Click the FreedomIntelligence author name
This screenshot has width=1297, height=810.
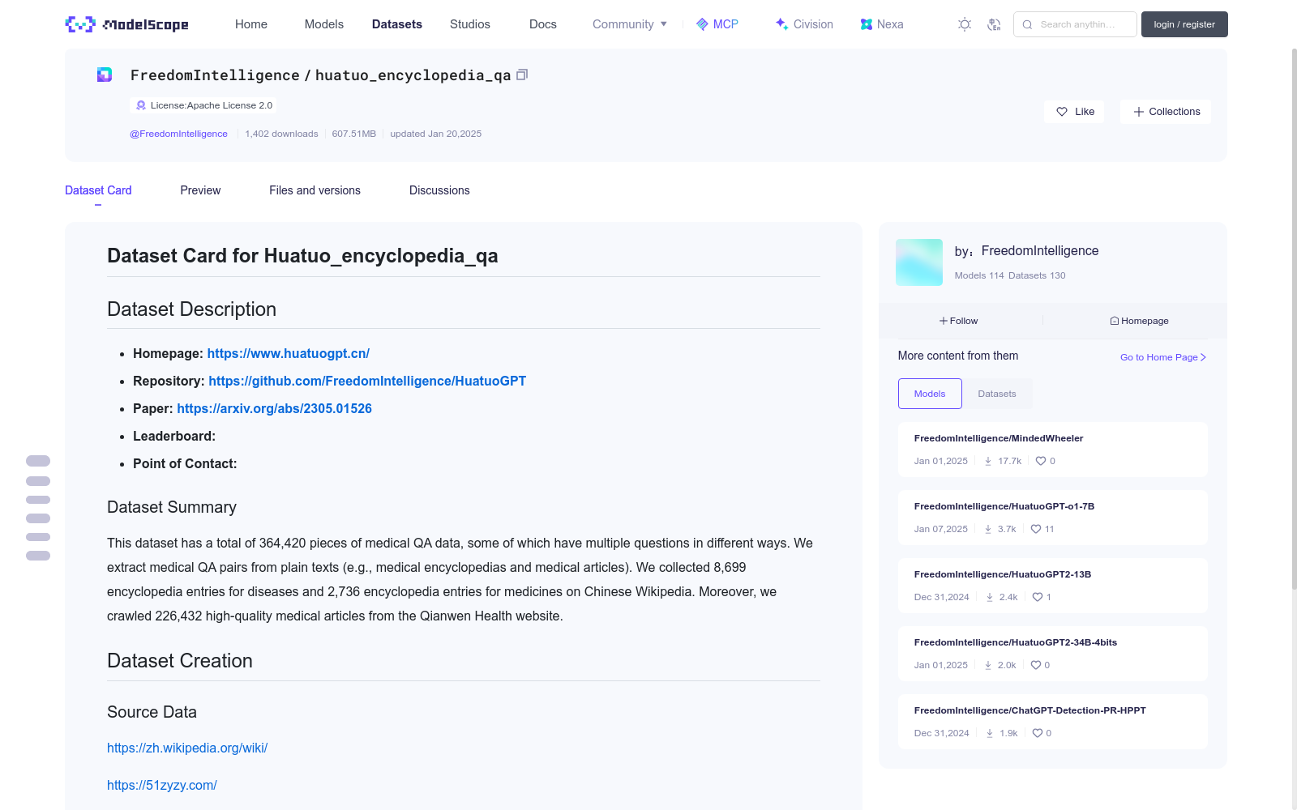click(x=1040, y=251)
